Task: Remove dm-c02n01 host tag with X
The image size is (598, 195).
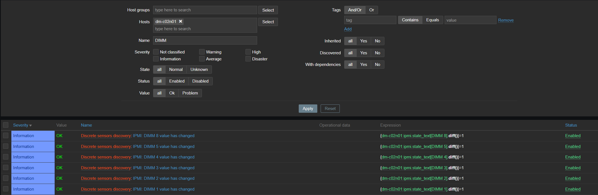Action: click(181, 21)
